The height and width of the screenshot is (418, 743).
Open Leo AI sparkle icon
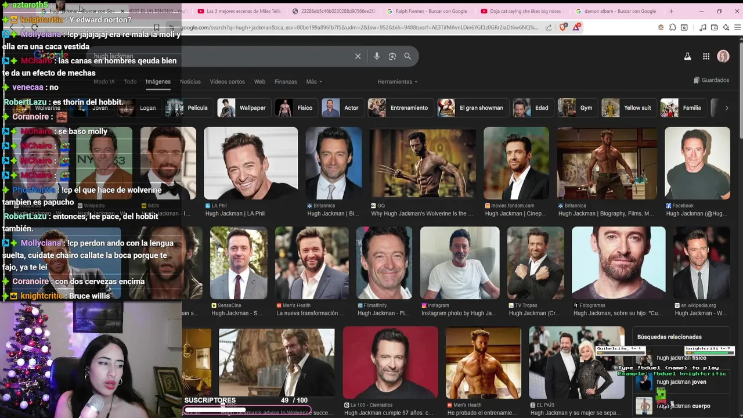(x=726, y=27)
